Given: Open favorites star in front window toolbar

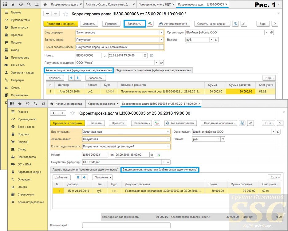Looking at the screenshot, I should coord(20,104).
